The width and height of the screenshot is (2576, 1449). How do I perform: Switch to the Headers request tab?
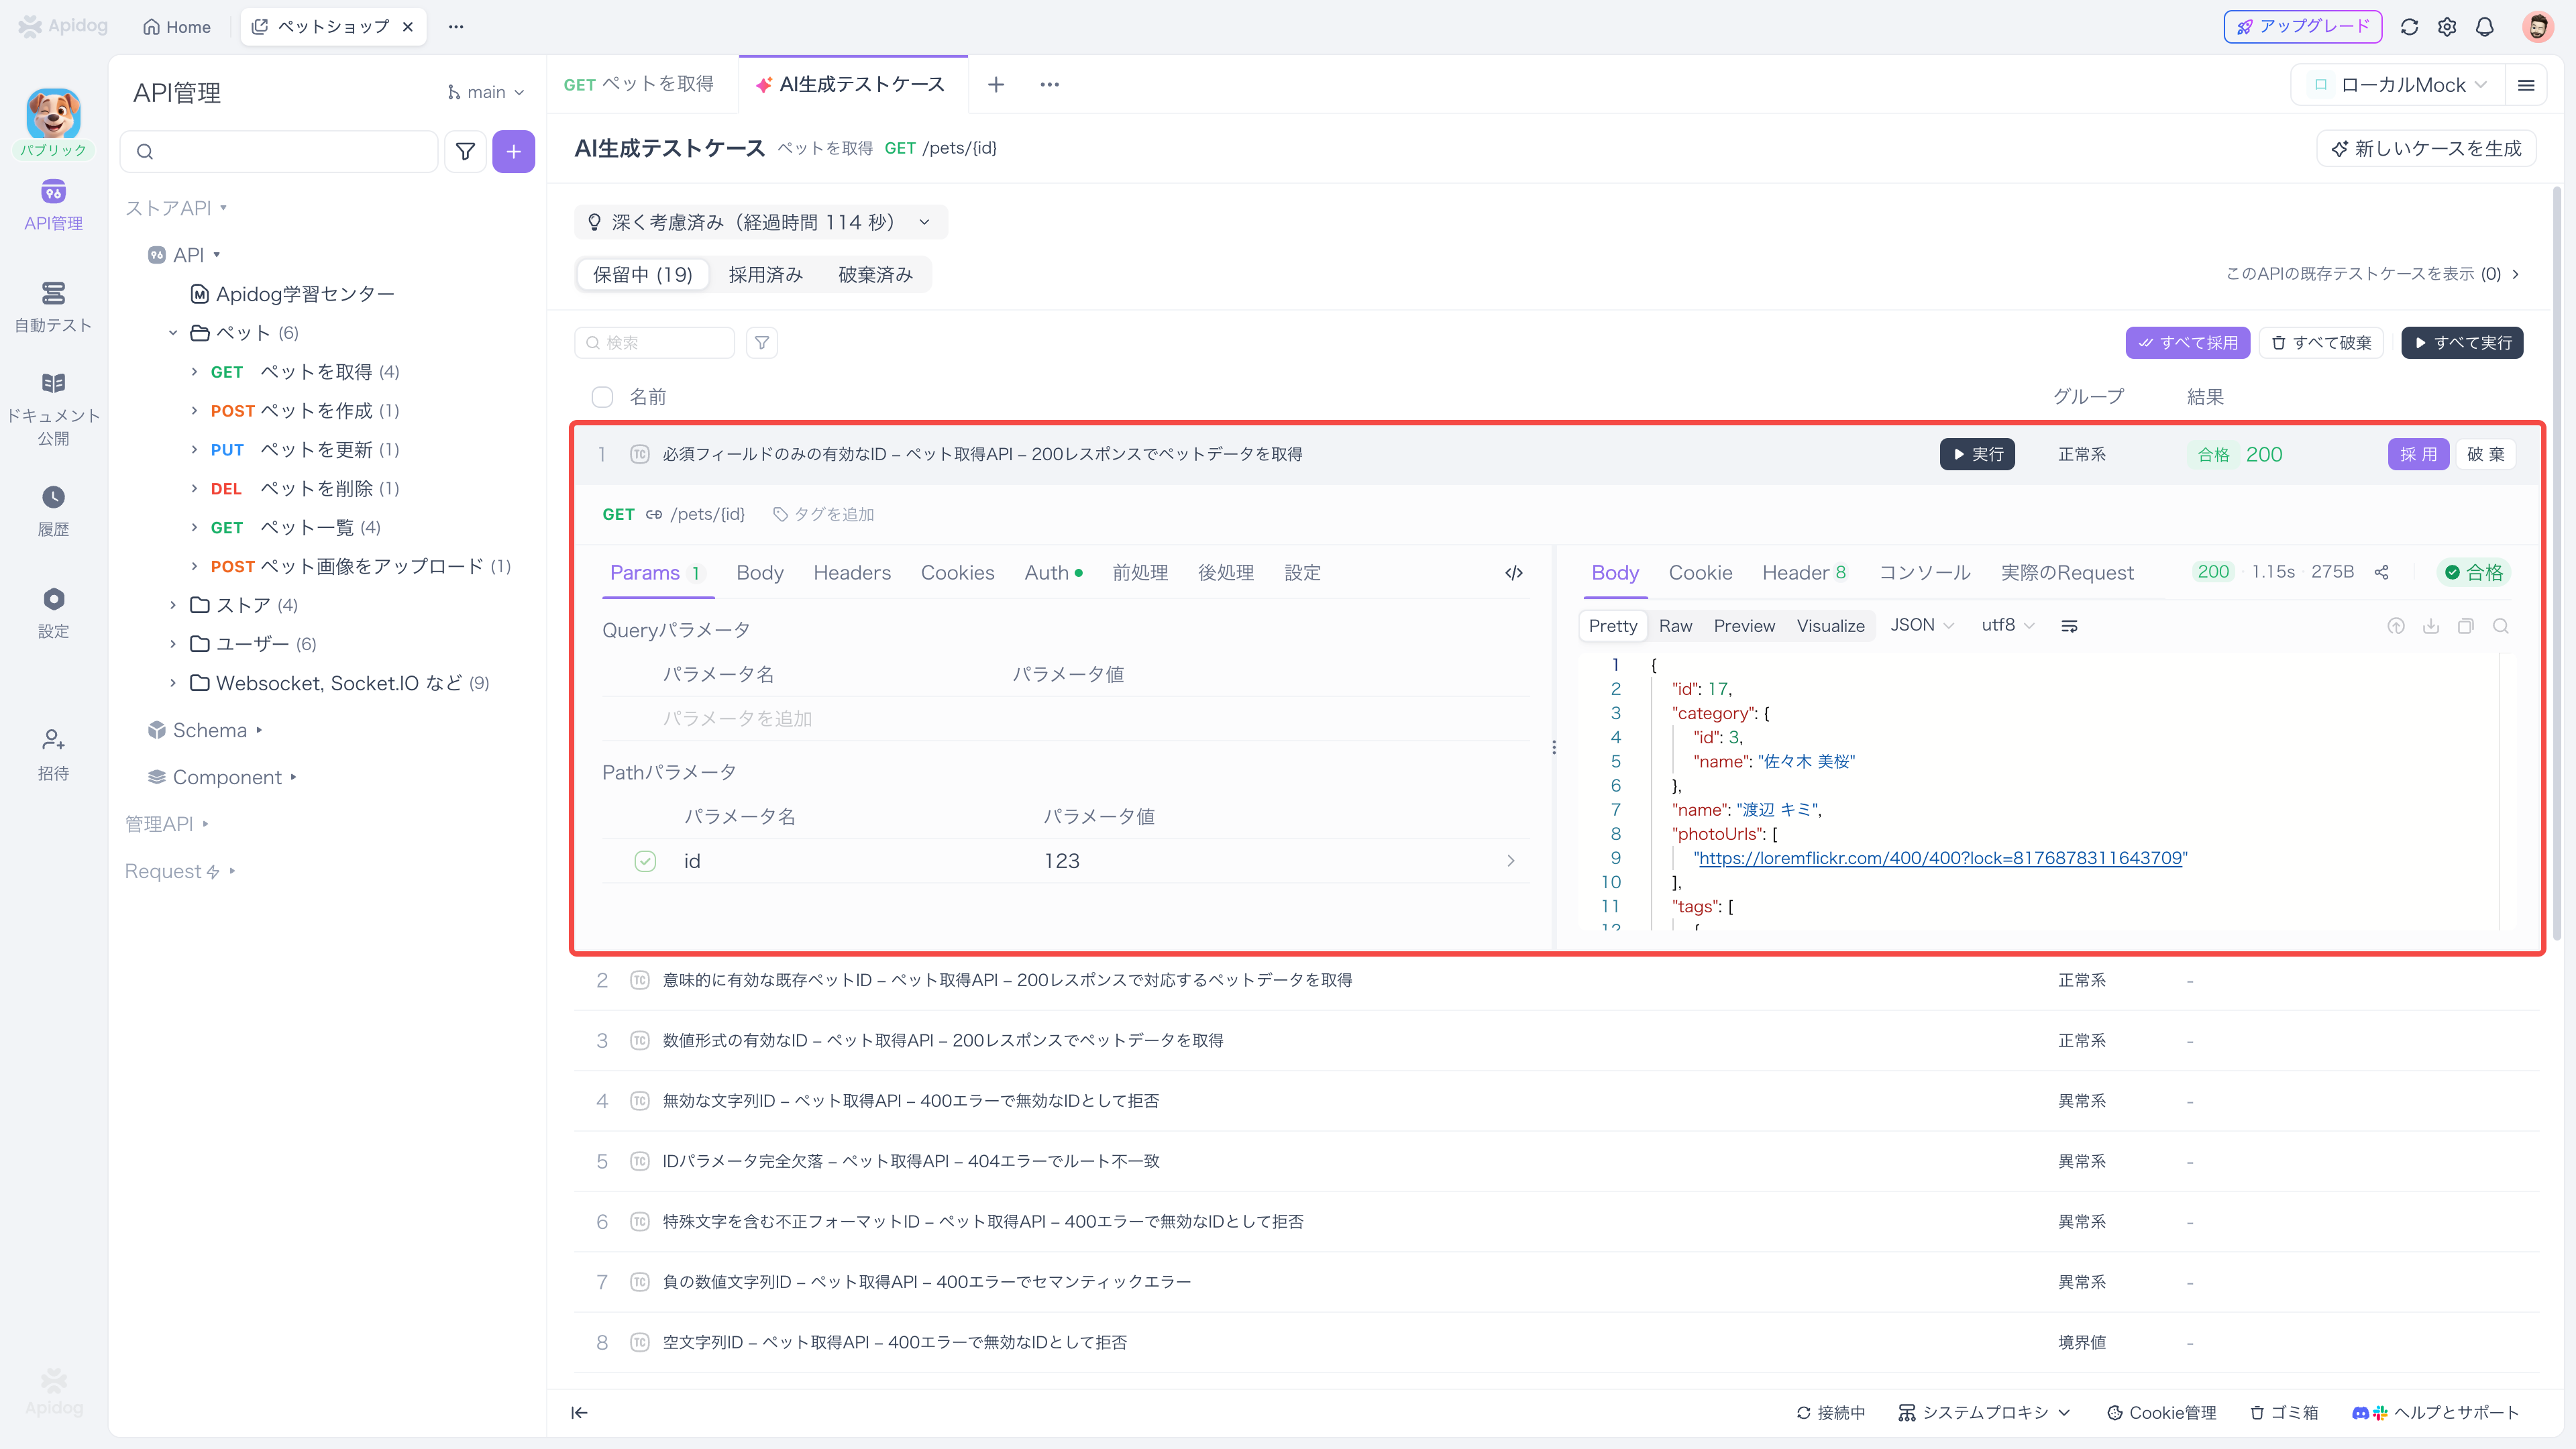[851, 573]
